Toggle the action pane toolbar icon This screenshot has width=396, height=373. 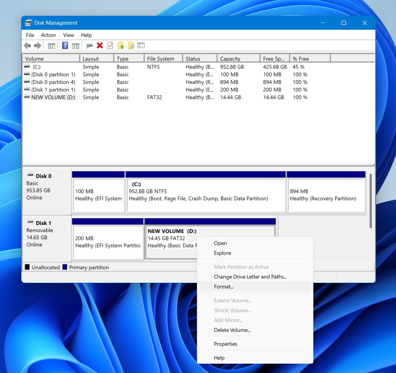tap(76, 46)
